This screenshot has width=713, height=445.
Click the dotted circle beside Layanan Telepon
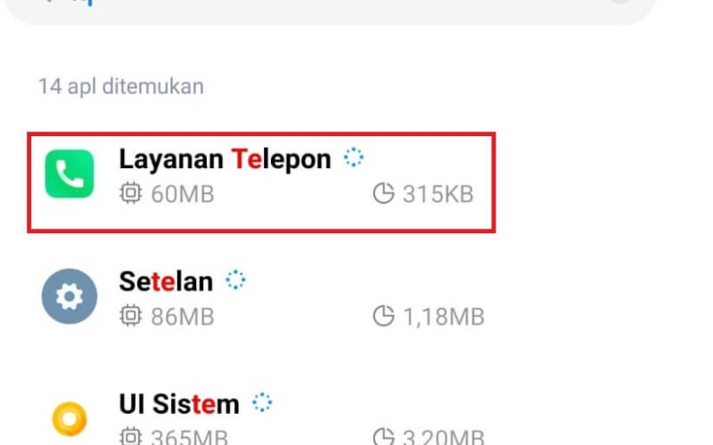pos(353,158)
